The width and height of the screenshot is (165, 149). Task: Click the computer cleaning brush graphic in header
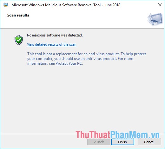(155, 19)
